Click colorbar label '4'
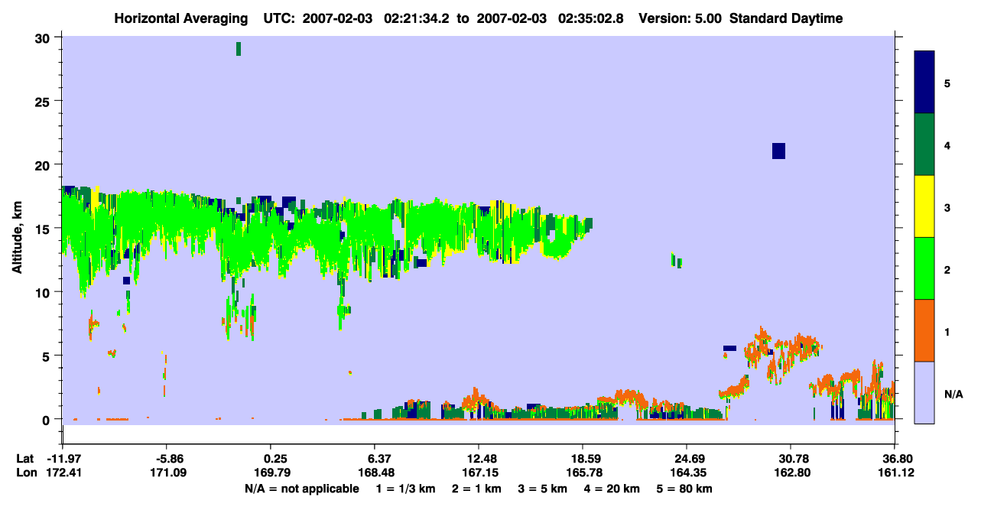 point(947,145)
